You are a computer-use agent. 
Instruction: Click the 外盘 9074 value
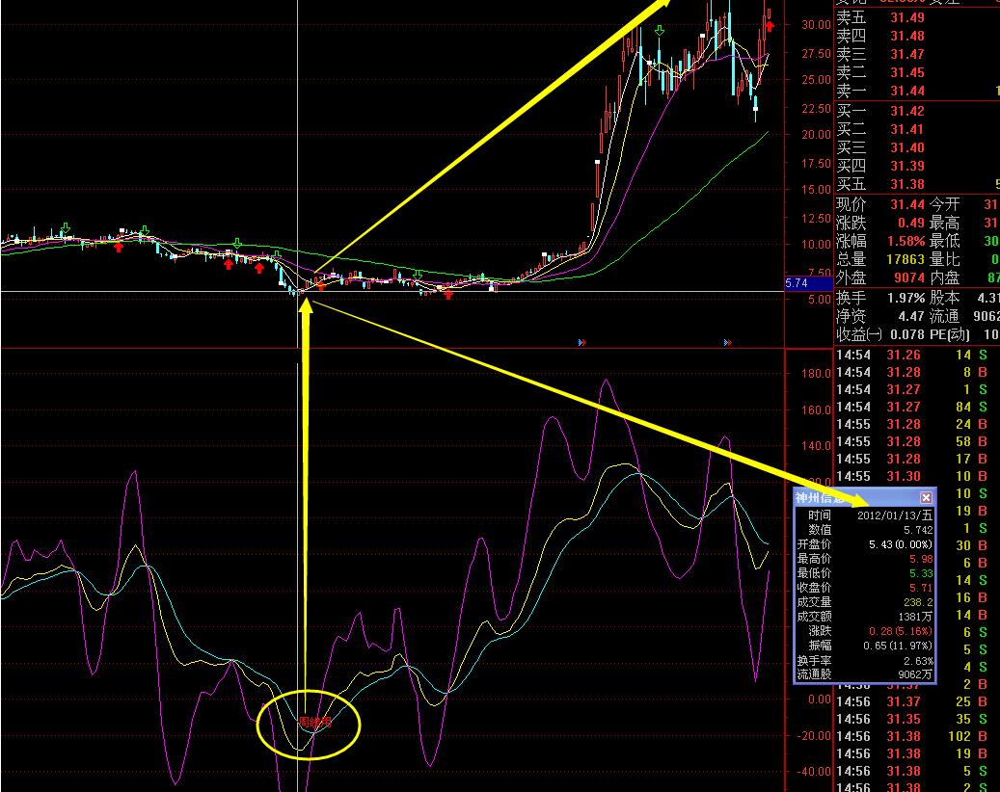pos(908,278)
